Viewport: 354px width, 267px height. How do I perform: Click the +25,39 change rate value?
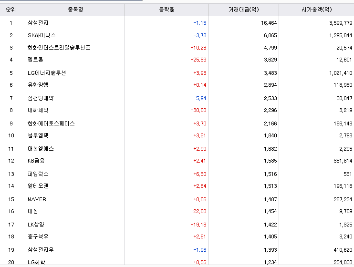click(198, 60)
